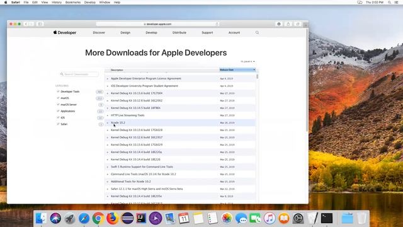Go to Design in Developer navigation
403x227 pixels.
click(x=125, y=33)
